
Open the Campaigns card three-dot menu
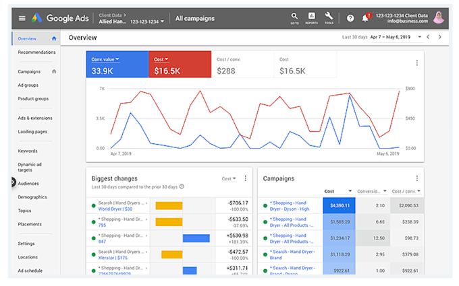pyautogui.click(x=417, y=178)
